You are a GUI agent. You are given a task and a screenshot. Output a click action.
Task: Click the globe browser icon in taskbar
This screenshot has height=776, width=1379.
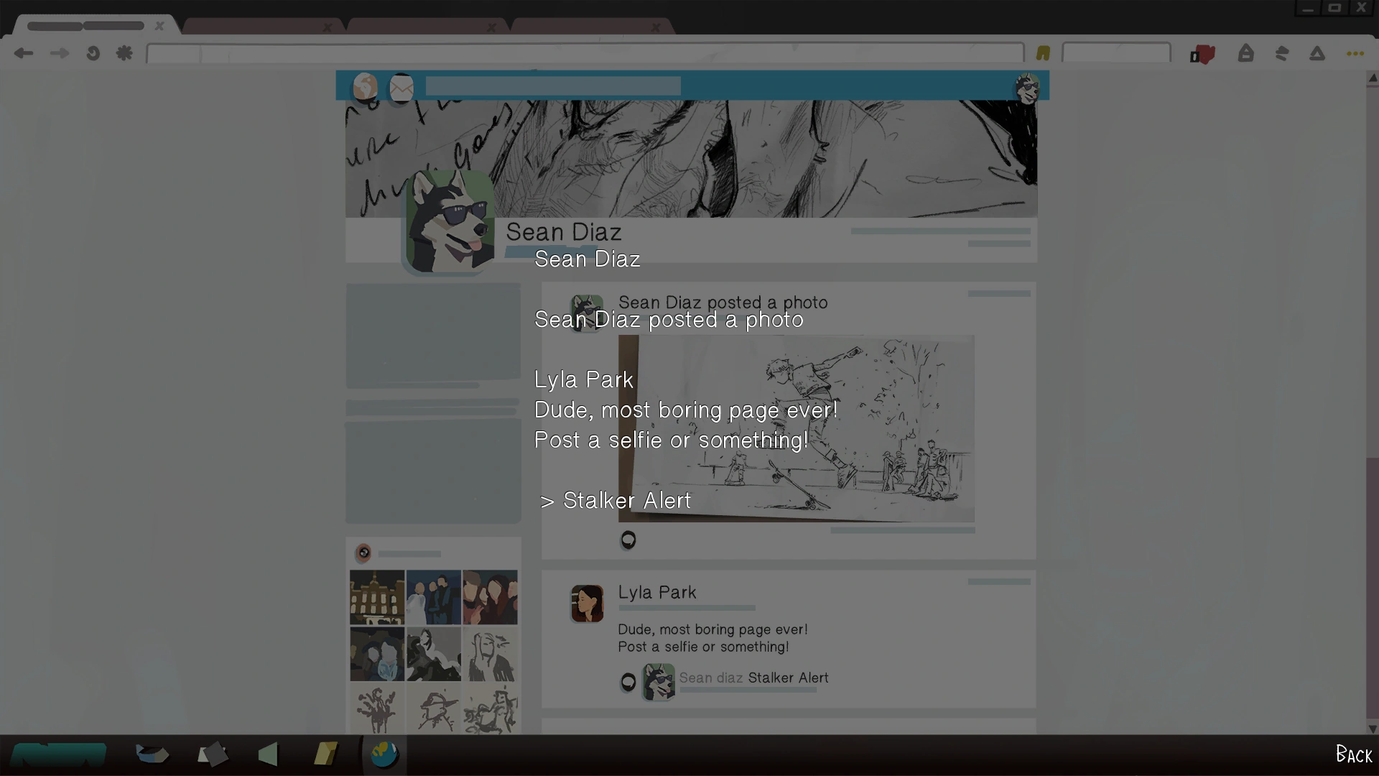[384, 754]
